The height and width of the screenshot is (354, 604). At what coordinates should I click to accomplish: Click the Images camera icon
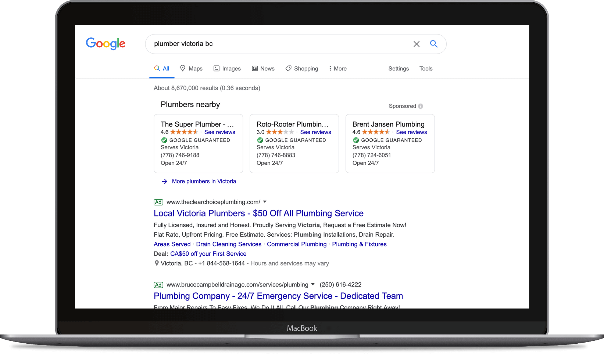tap(217, 68)
